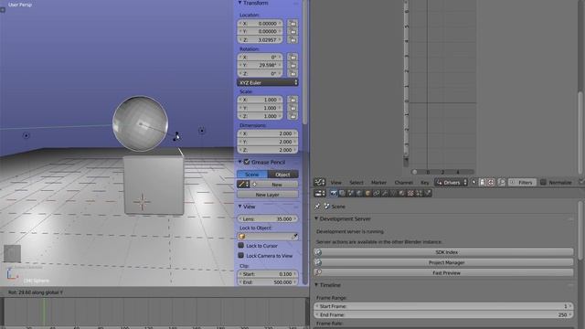Click the Start Frame field
585x329 pixels.
443,306
